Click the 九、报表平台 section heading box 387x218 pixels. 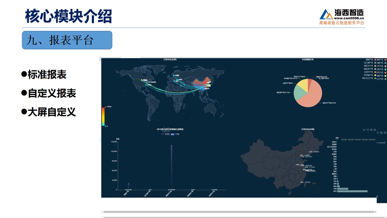67,40
